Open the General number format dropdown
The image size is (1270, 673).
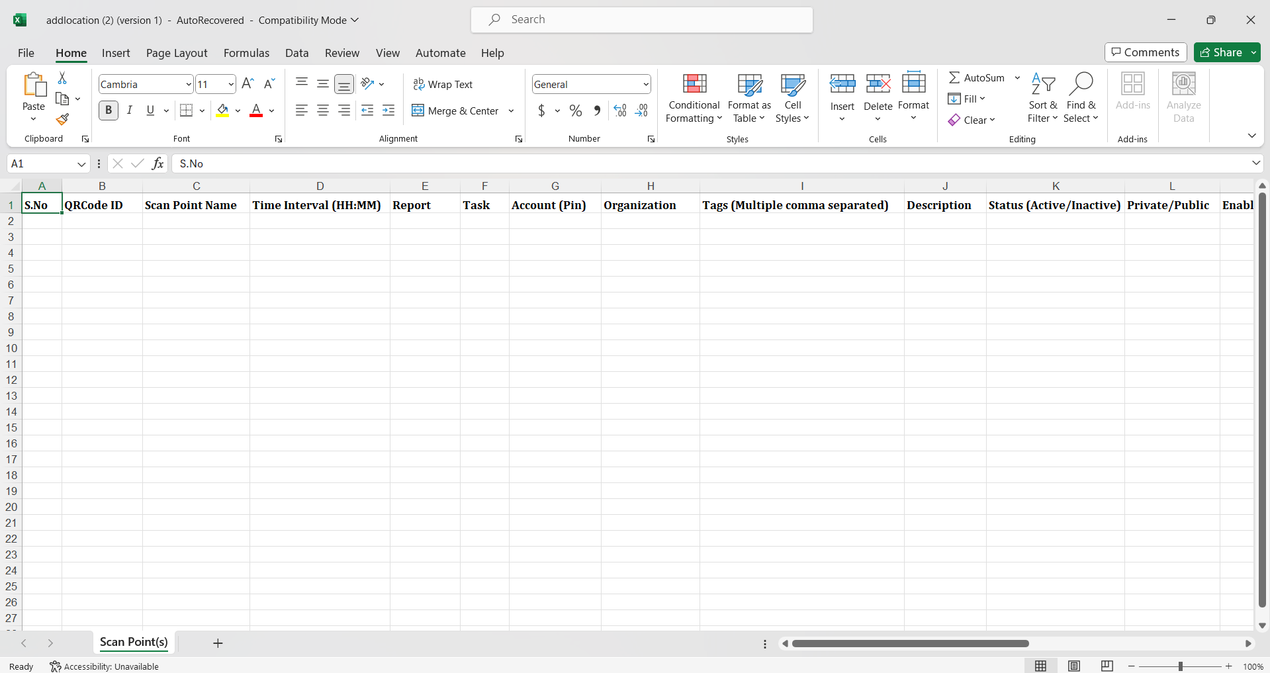tap(646, 84)
